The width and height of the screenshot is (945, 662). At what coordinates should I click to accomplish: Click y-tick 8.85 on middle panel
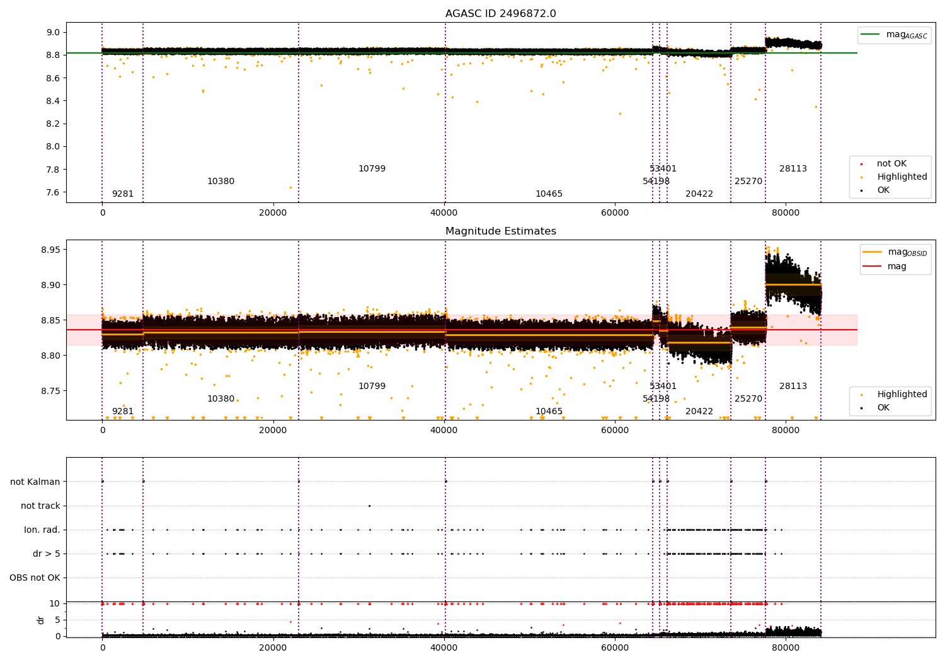50,320
